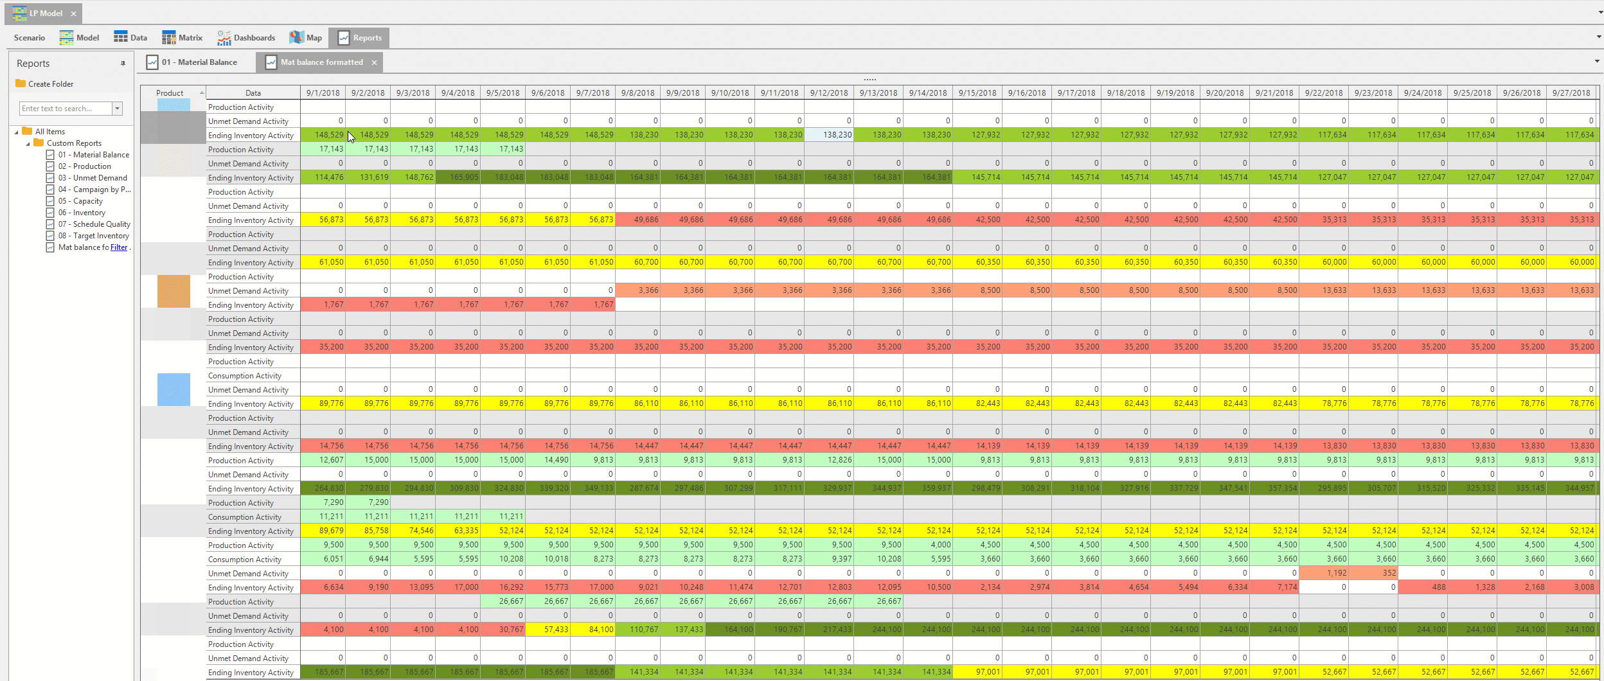Click the Custom Reports folder icon

point(39,143)
